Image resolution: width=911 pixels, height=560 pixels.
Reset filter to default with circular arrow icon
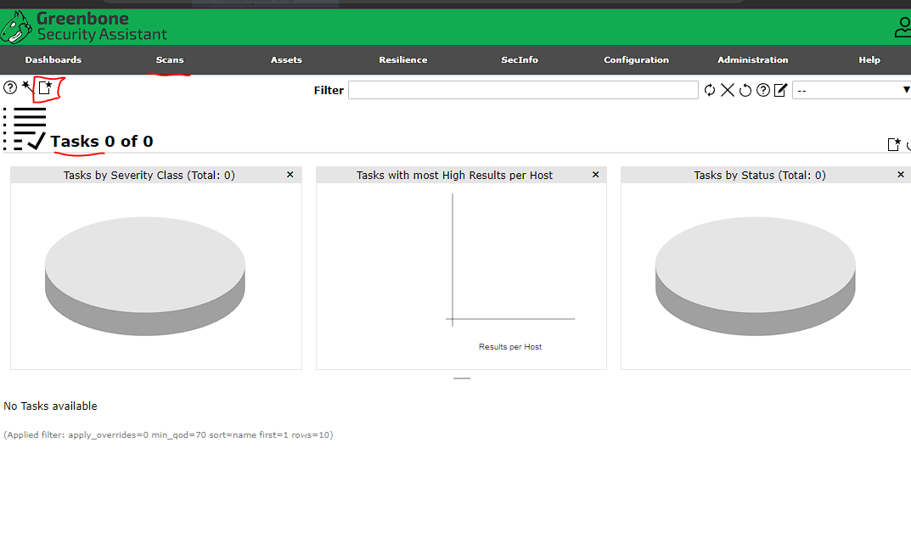(745, 90)
